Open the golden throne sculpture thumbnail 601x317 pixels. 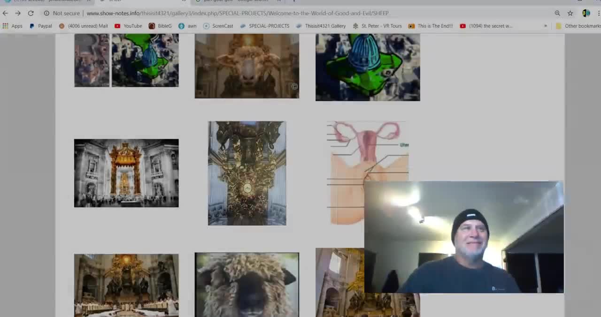click(x=247, y=174)
